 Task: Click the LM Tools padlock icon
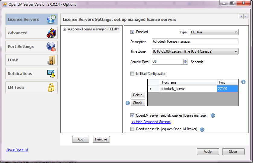51,88
